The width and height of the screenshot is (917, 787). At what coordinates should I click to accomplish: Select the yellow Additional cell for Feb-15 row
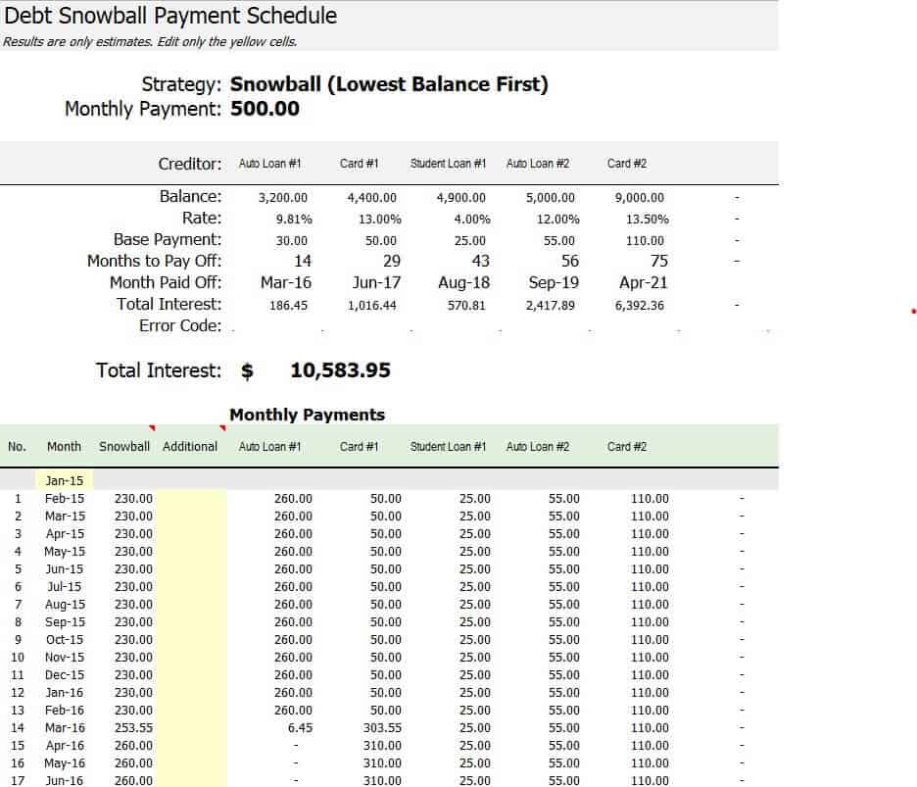(190, 499)
